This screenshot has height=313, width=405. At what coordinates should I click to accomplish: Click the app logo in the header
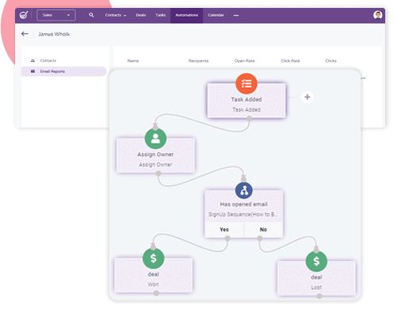[x=24, y=15]
